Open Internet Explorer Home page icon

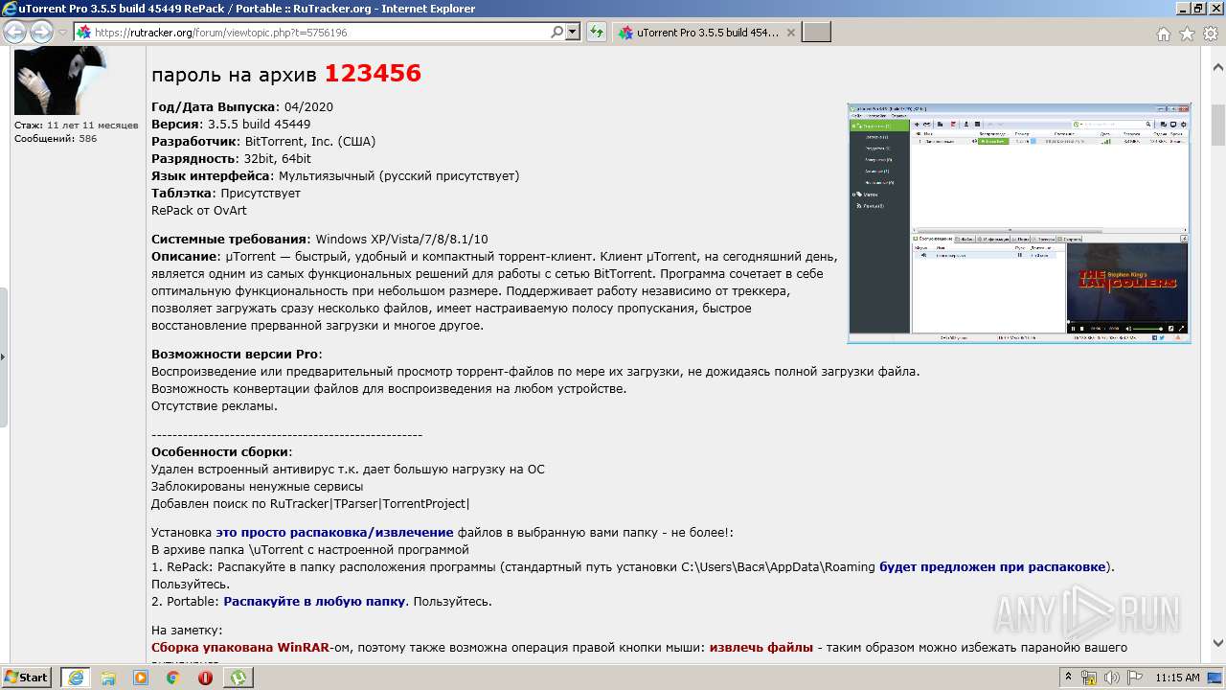(1163, 34)
